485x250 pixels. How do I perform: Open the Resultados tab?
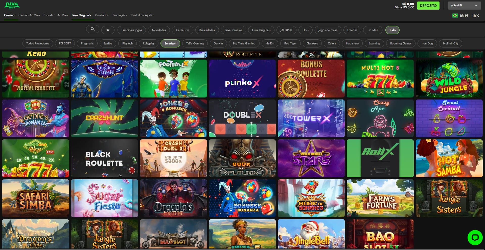coord(102,15)
